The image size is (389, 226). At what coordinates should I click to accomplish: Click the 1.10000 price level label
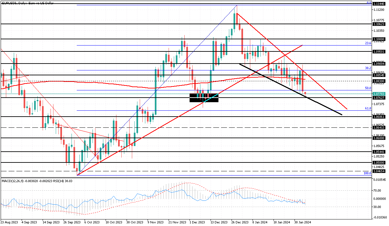[379, 39]
